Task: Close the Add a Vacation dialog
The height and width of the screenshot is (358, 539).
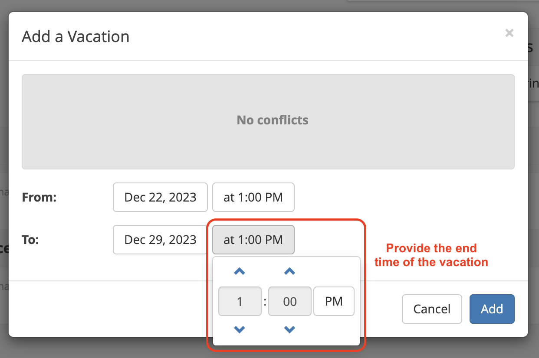Action: (509, 33)
